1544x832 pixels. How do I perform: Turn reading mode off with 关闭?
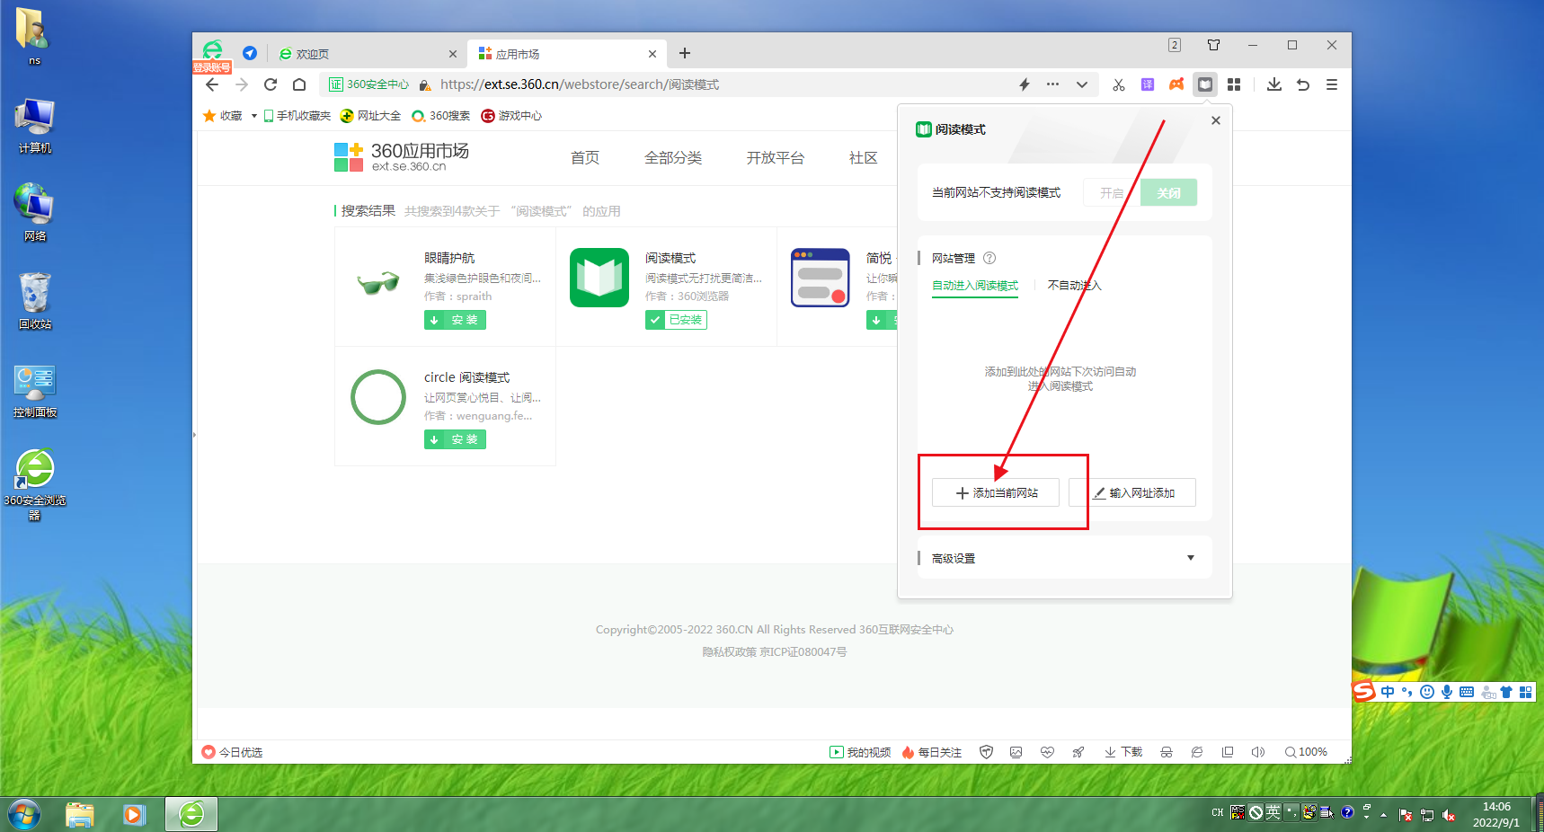(1168, 193)
